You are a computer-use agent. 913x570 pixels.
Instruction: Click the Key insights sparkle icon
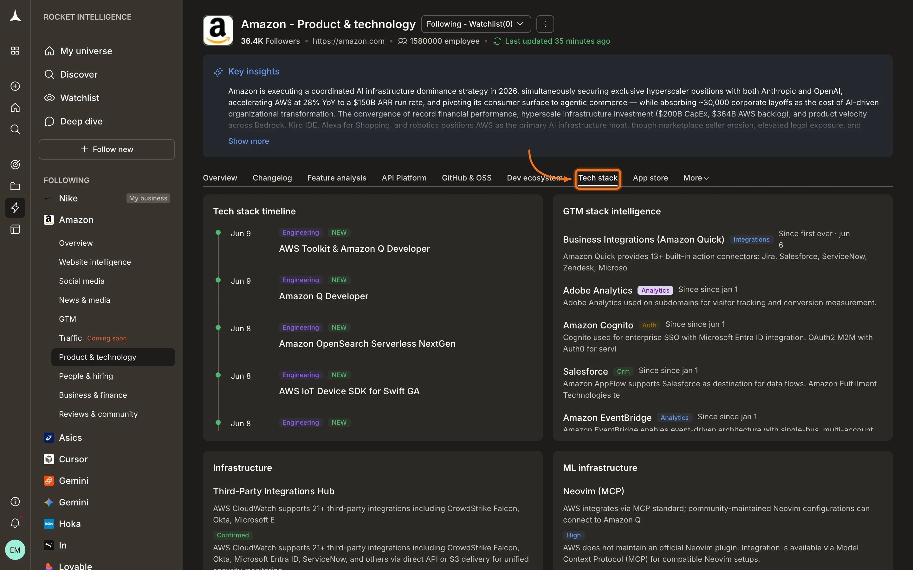[x=218, y=72]
